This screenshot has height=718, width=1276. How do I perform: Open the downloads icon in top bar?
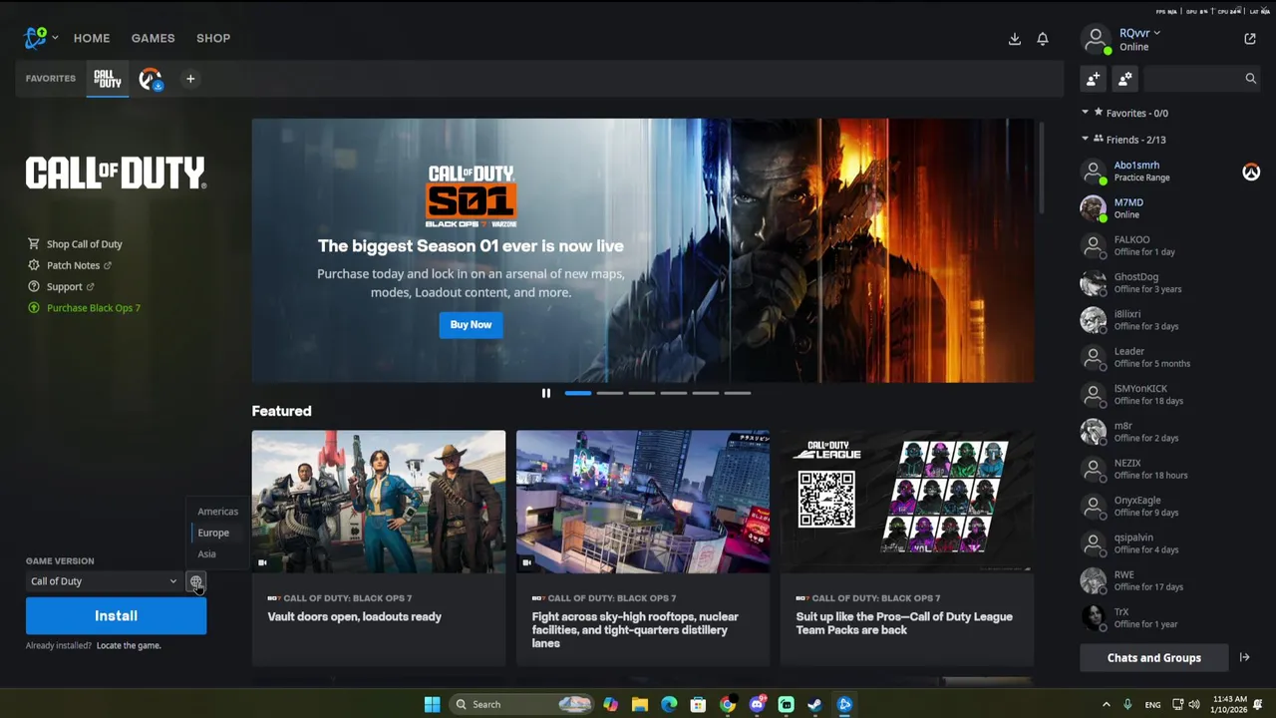pyautogui.click(x=1014, y=39)
